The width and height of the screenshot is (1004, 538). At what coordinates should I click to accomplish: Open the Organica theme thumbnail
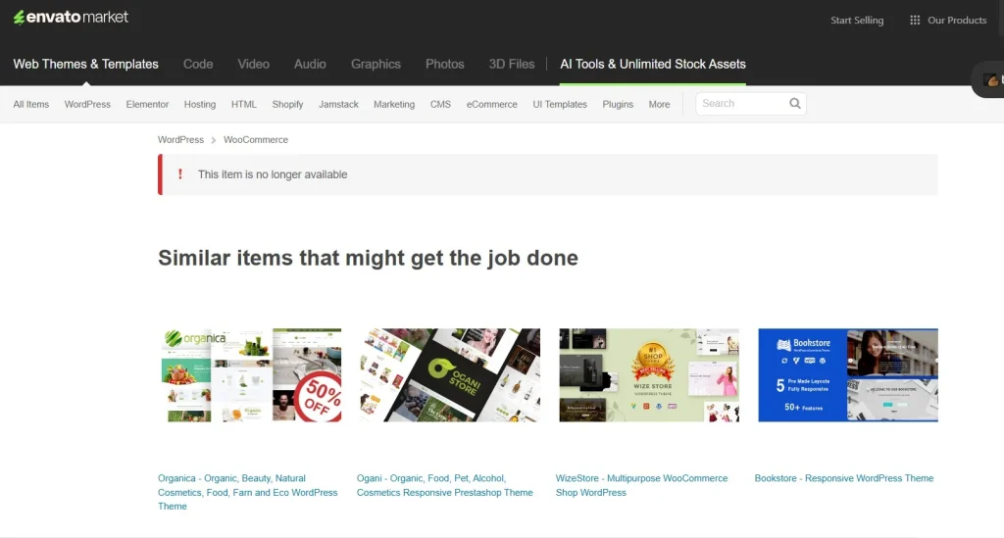250,375
